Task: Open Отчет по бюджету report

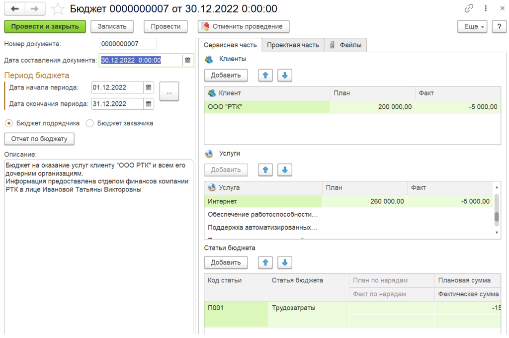Action: tap(39, 139)
